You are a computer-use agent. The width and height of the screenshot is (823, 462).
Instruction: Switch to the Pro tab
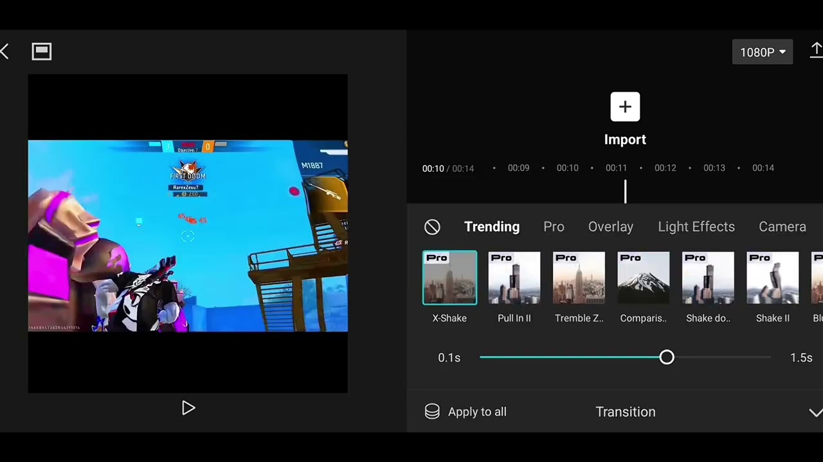(x=554, y=227)
